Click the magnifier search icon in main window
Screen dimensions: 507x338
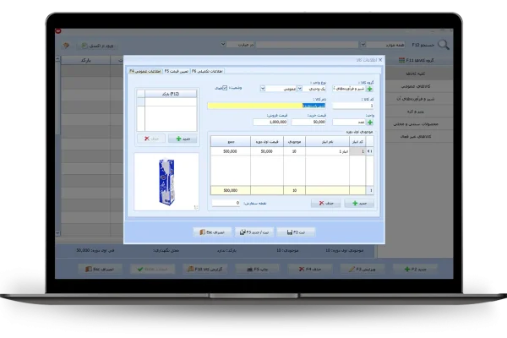(444, 45)
